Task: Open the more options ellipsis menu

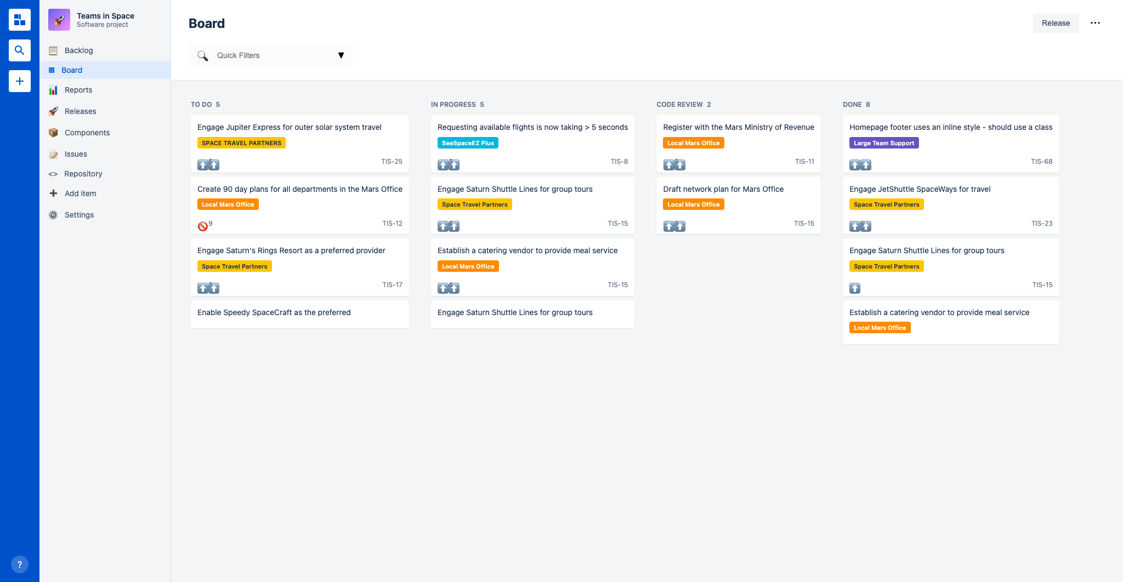Action: (1095, 23)
